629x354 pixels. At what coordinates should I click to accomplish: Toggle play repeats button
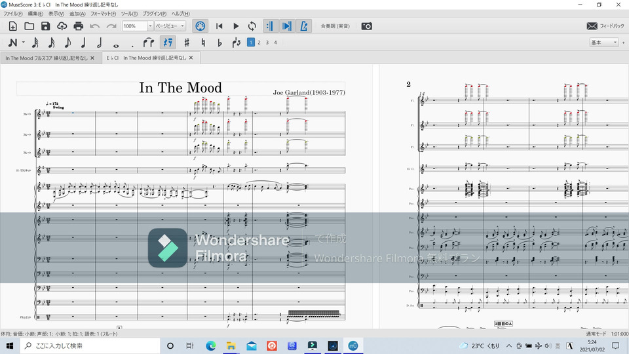[x=270, y=26]
